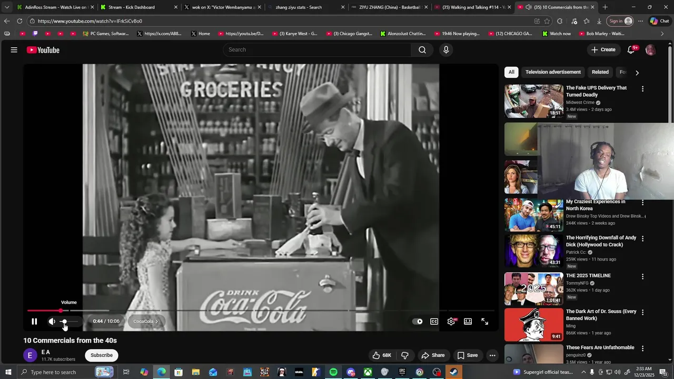Screen dimensions: 674x379
Task: Add this page to favorites star
Action: point(547,21)
